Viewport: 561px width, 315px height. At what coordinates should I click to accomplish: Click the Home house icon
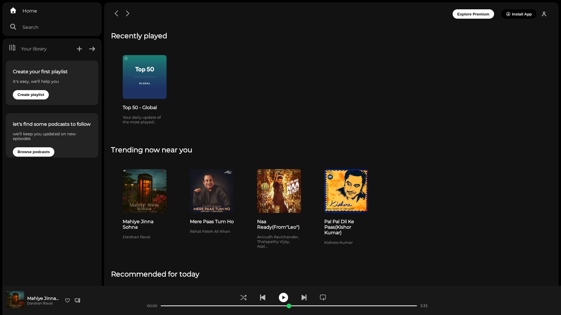13,10
